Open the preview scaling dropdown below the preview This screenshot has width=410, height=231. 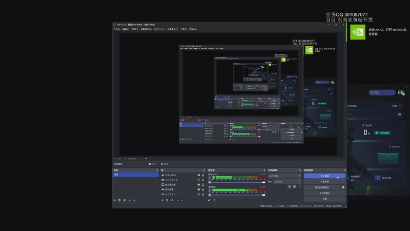[137, 159]
